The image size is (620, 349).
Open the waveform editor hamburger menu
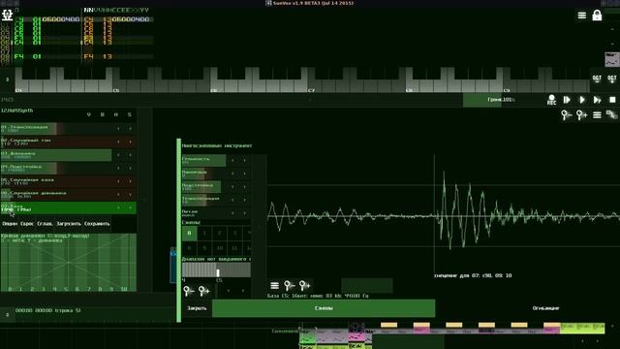click(274, 285)
